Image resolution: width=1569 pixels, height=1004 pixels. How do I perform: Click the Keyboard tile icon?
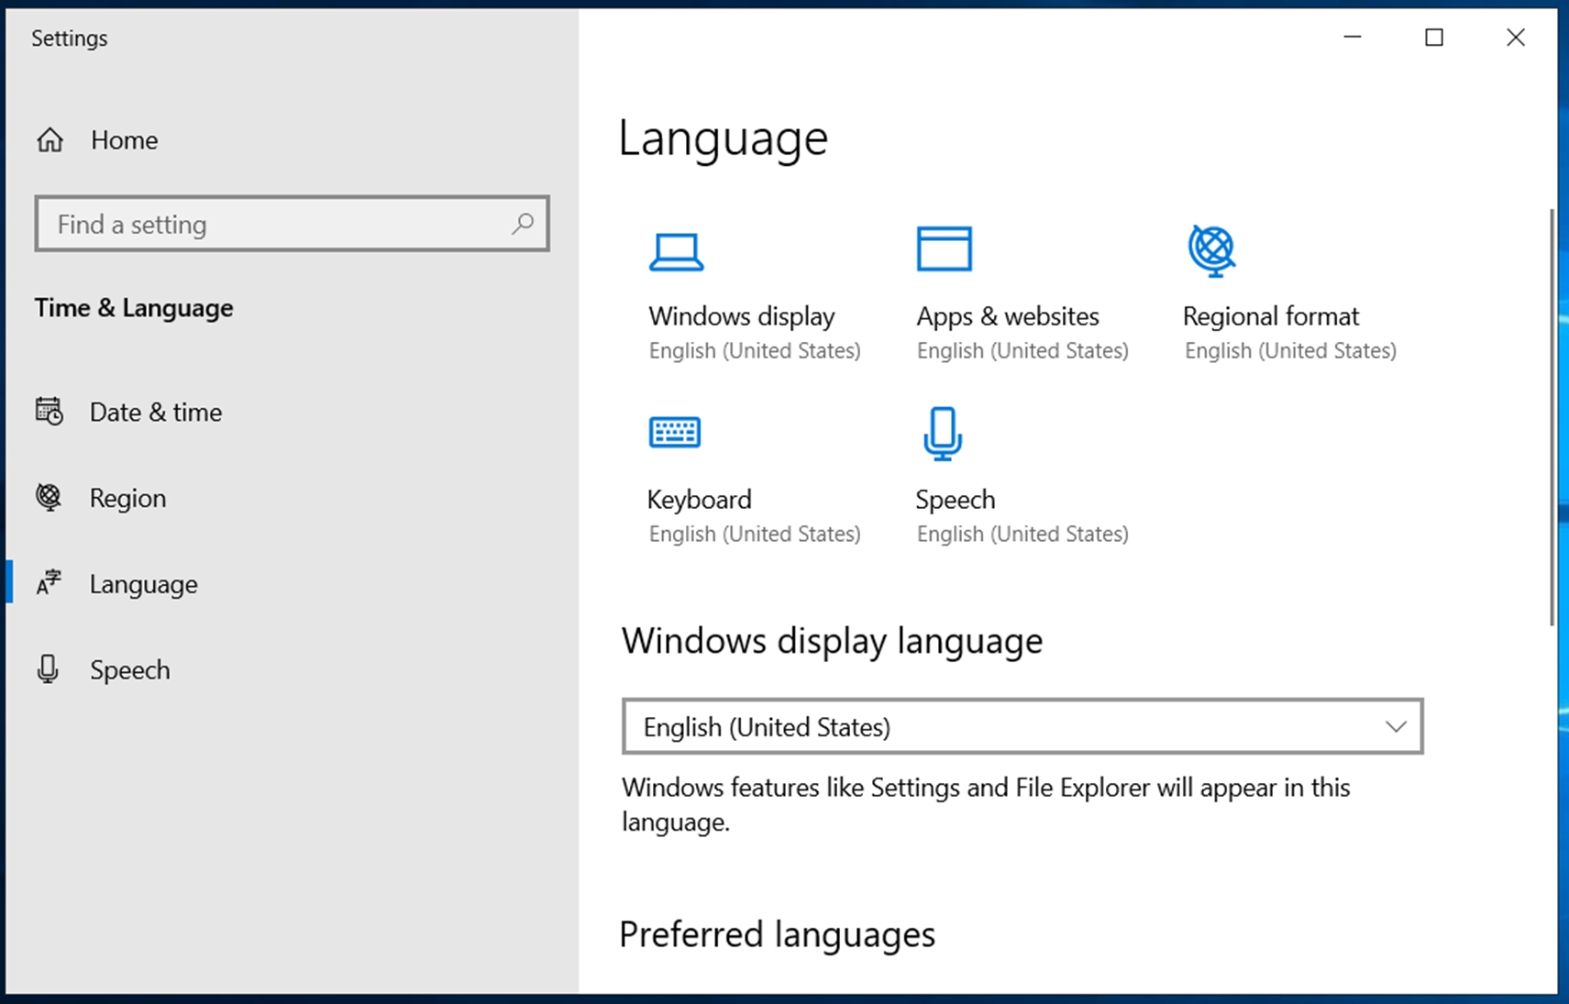[x=675, y=432]
